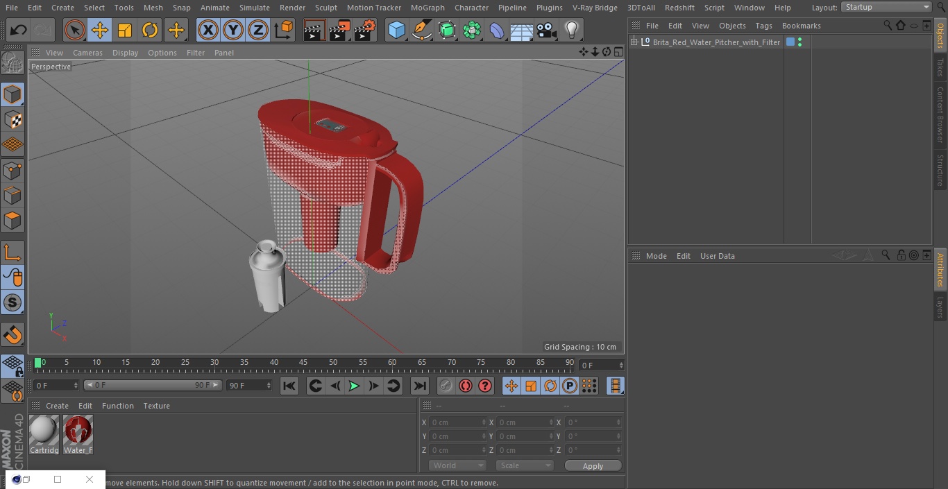Open the Attributes Mode menu
948x489 pixels.
[x=656, y=256]
